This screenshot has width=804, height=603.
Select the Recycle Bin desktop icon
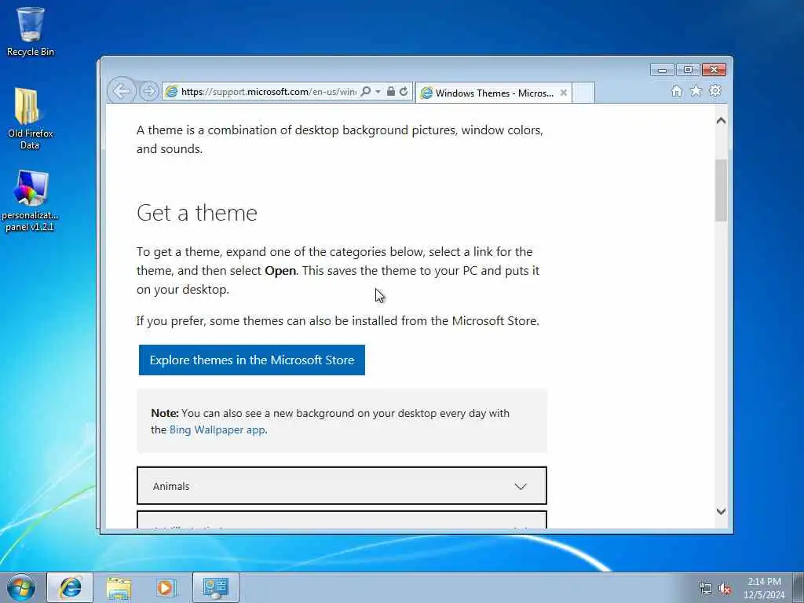(31, 31)
